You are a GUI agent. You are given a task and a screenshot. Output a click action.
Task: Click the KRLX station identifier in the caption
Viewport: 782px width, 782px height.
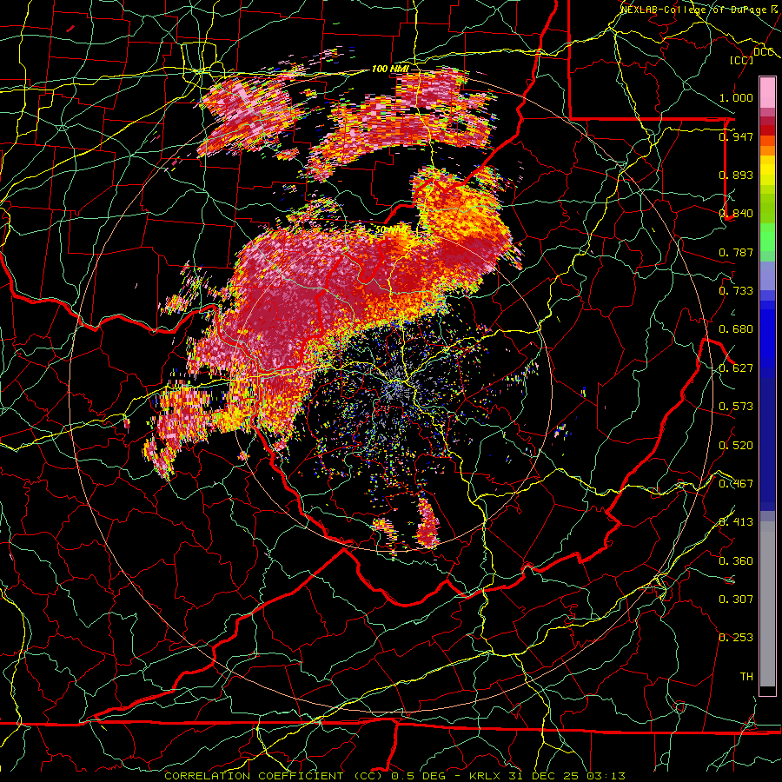[487, 776]
